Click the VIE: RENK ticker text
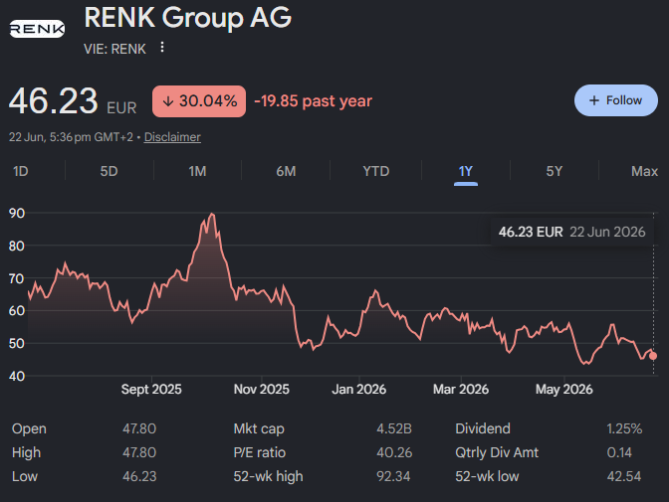The width and height of the screenshot is (669, 502). coord(114,49)
